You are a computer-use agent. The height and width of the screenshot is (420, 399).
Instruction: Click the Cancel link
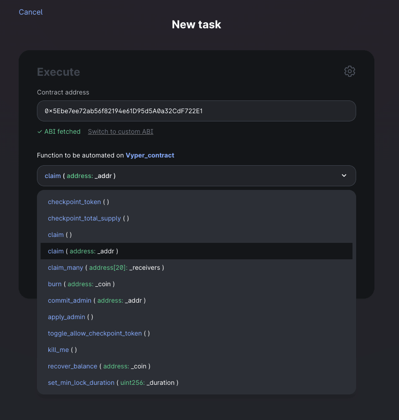pos(31,12)
